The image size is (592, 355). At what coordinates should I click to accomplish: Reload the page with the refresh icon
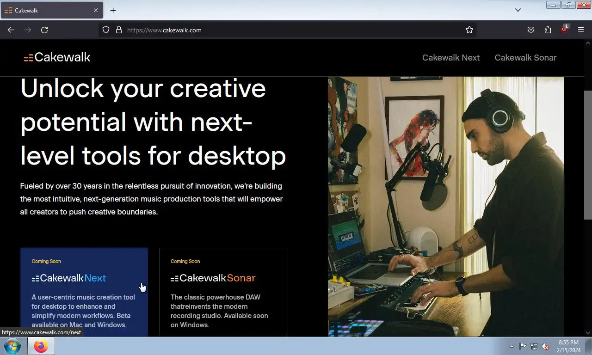point(44,30)
